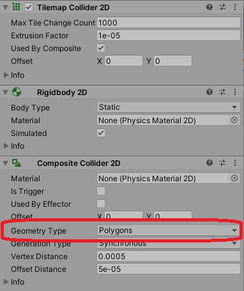Open help for Composite Collider 2D
The height and width of the screenshot is (291, 244).
pos(210,163)
